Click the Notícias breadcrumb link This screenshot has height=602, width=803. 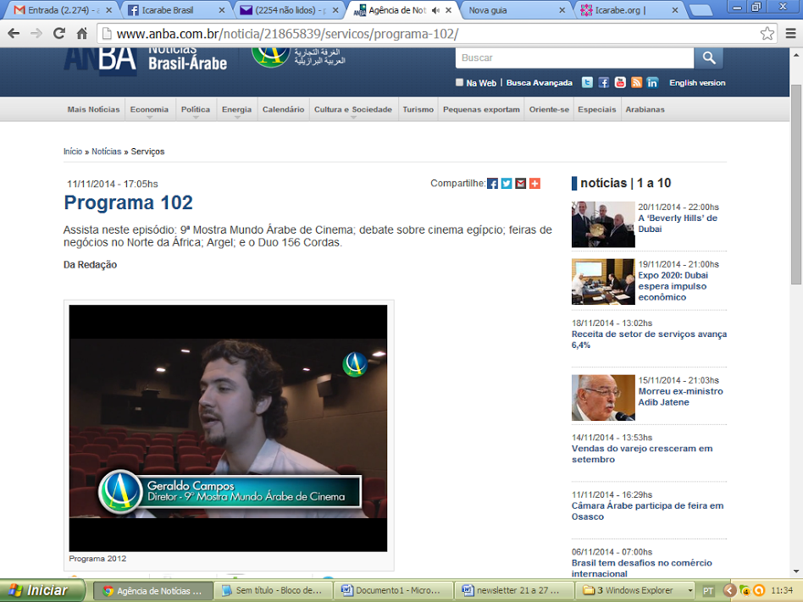107,152
